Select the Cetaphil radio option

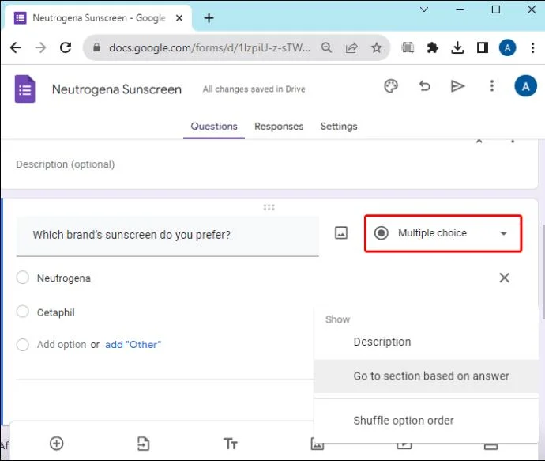[x=23, y=312]
